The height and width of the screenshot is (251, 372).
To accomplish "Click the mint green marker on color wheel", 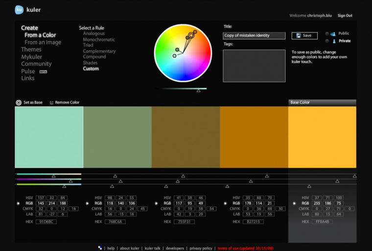I will [x=174, y=55].
